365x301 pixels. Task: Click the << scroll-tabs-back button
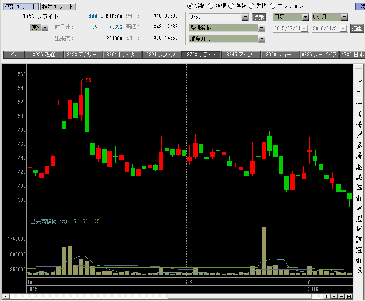tap(14, 55)
